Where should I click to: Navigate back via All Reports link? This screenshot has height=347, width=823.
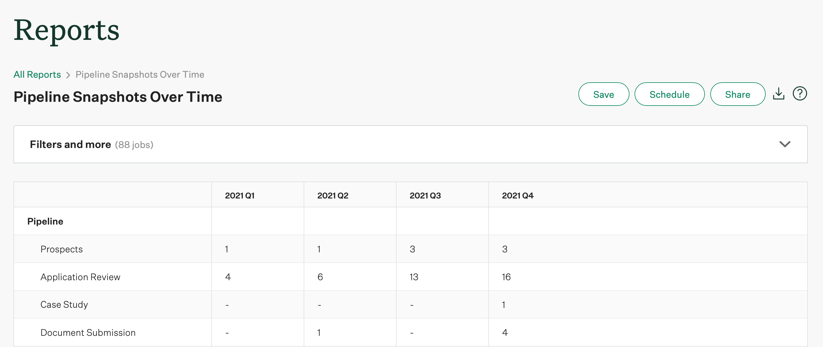(37, 75)
